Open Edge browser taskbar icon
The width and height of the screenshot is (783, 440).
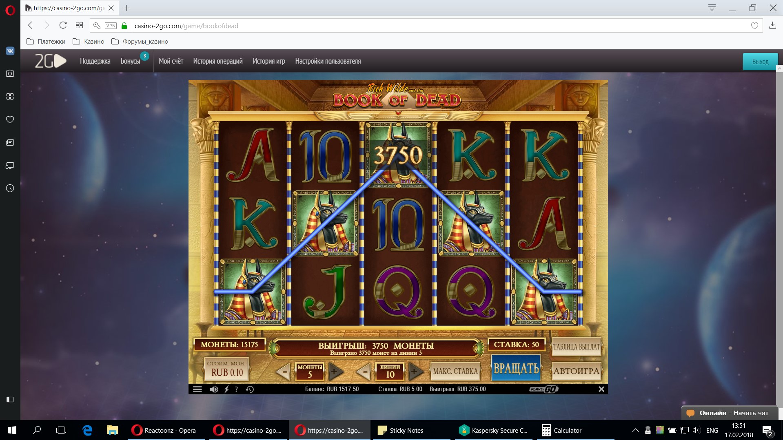(87, 430)
